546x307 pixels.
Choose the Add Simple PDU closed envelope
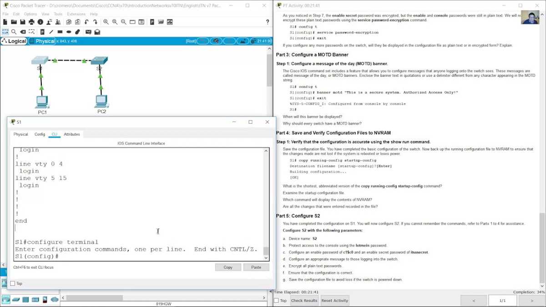tap(88, 32)
